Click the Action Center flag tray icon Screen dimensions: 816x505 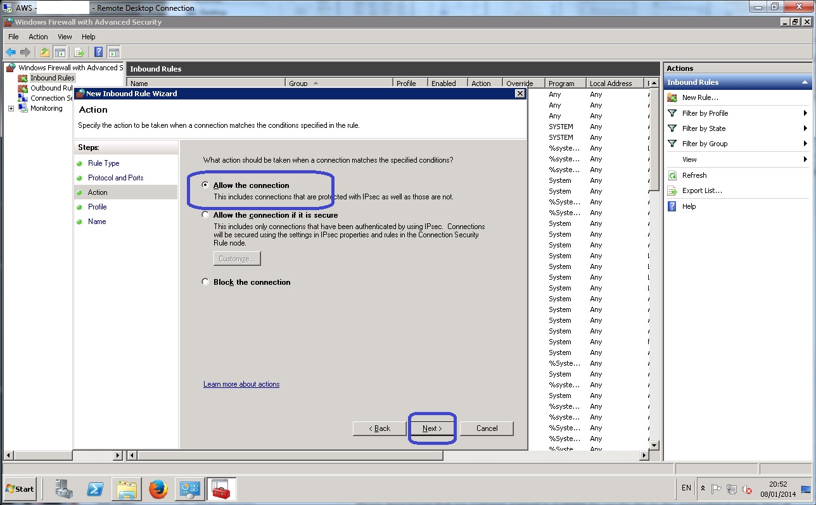717,489
